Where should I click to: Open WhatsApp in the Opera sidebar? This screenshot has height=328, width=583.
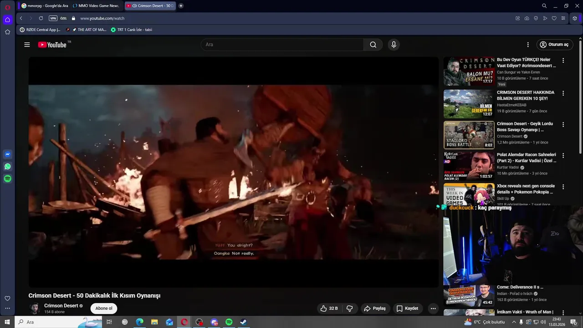click(7, 166)
